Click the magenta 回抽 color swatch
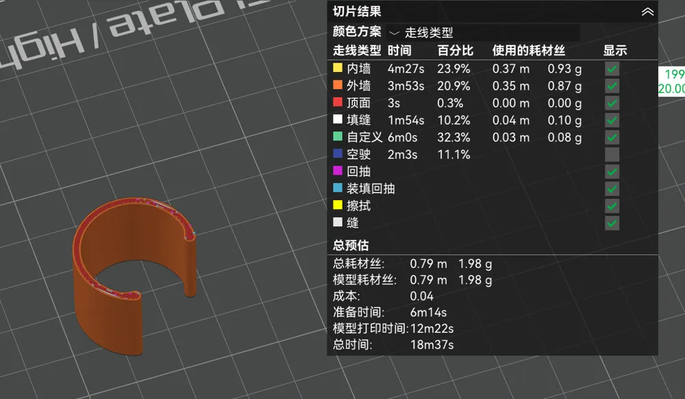The image size is (685, 399). (338, 171)
